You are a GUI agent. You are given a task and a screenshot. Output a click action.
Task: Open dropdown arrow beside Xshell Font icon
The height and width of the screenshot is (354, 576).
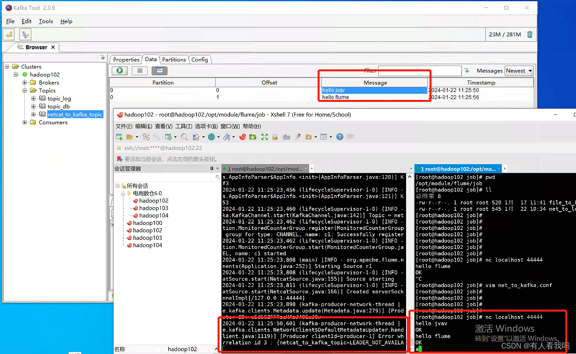tap(233, 137)
